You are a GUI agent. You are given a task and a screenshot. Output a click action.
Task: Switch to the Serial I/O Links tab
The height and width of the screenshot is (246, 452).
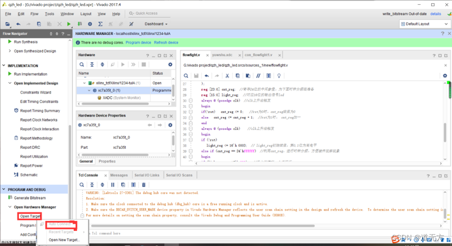click(147, 175)
